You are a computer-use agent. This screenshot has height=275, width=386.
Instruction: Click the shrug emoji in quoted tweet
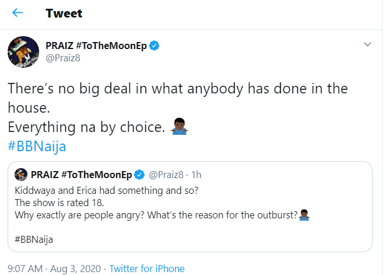click(x=303, y=215)
